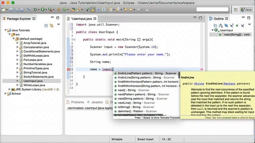
Task: Open Pattern link in the Javadoc popup
Action: [229, 84]
